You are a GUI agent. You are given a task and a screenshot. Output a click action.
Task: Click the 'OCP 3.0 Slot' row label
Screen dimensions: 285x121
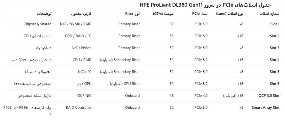[x=269, y=96]
